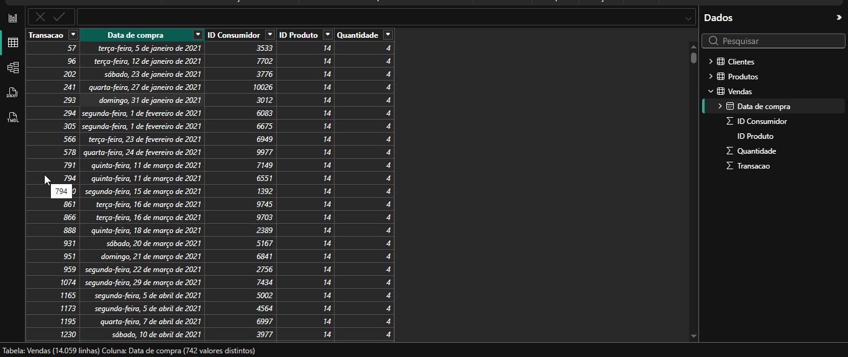Screen dimensions: 848x357
Task: Open the Model view icon
Action: click(x=12, y=68)
